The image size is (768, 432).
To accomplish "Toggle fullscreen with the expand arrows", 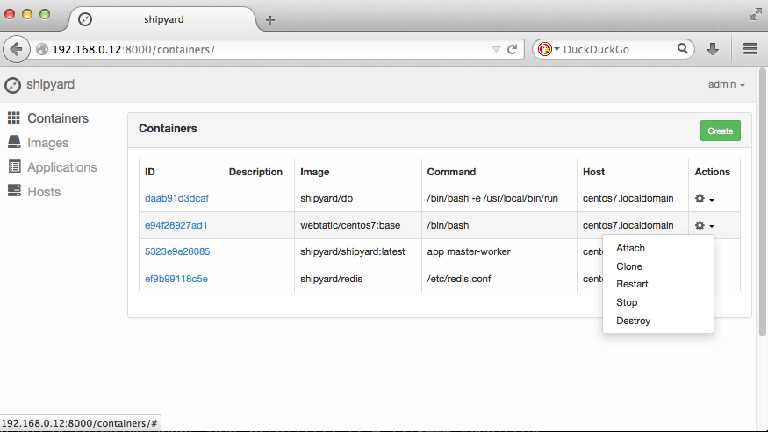I will [x=755, y=15].
